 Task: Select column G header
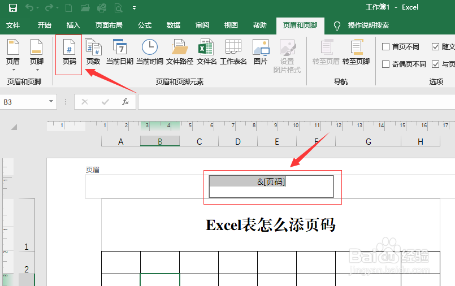tap(368, 141)
